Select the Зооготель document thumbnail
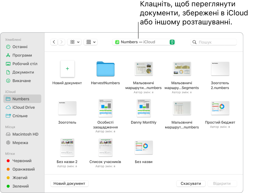The width and height of the screenshot is (253, 193). pyautogui.click(x=67, y=108)
